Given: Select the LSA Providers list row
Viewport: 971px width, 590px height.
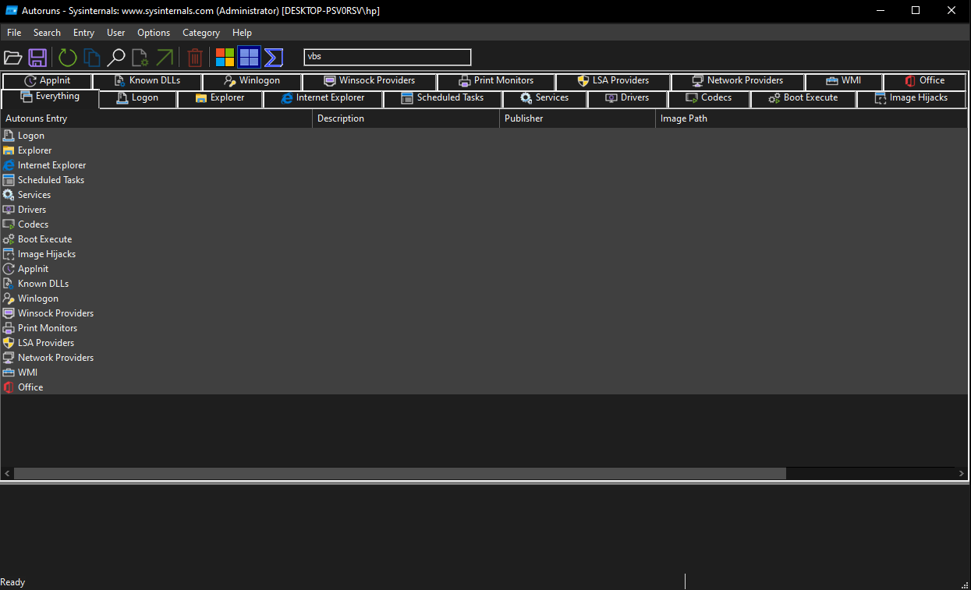Looking at the screenshot, I should 484,343.
